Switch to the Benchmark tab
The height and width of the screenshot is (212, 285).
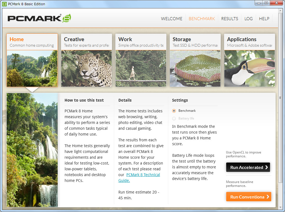202,18
